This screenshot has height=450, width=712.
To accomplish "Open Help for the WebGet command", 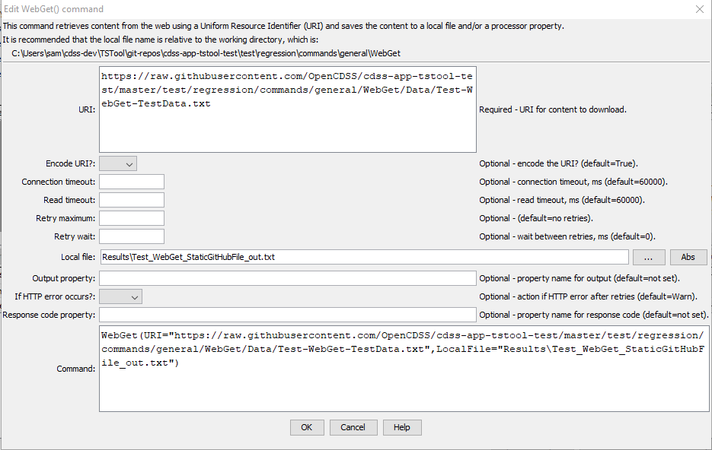I will [x=402, y=427].
